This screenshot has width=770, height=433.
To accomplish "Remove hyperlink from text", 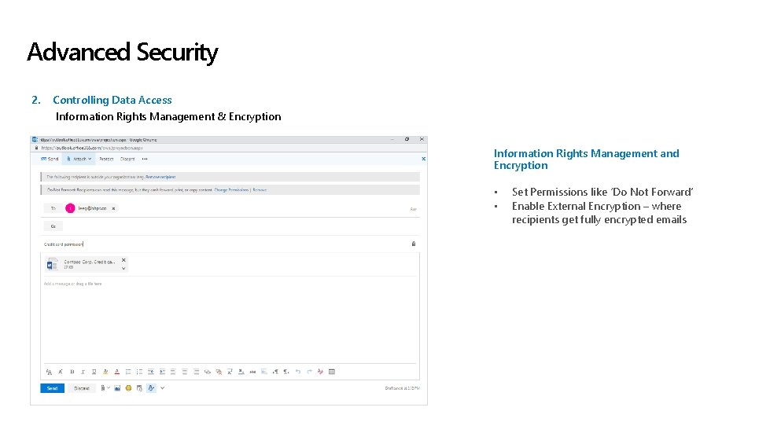I will (219, 372).
